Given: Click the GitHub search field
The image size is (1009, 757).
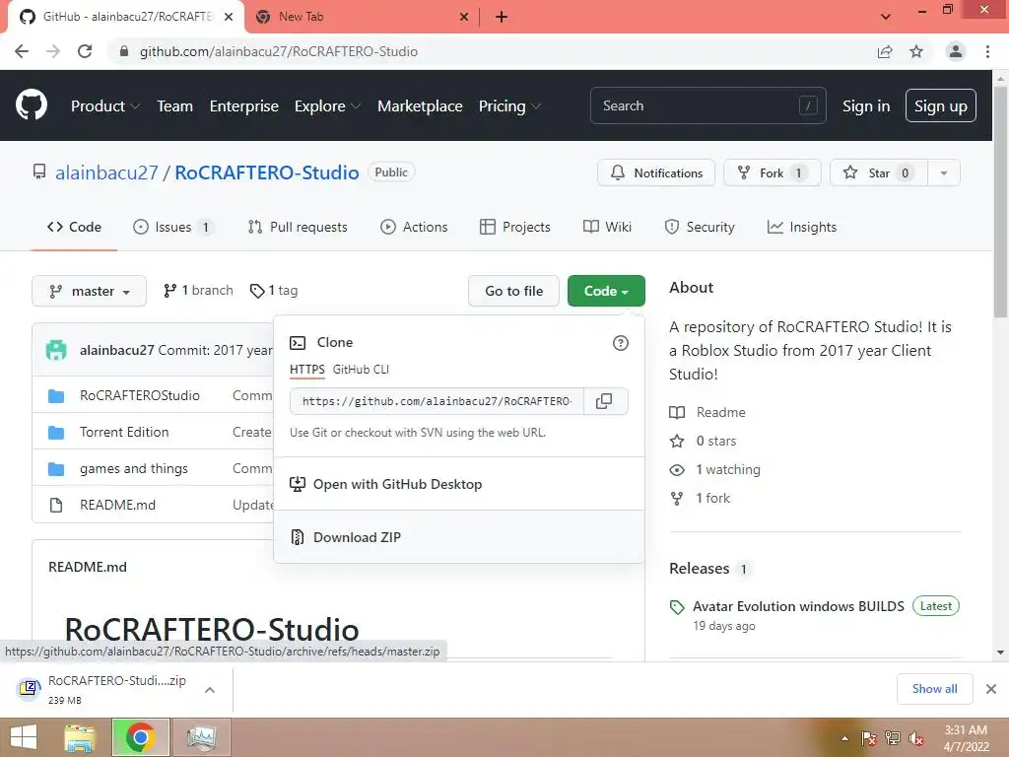Looking at the screenshot, I should (x=707, y=105).
